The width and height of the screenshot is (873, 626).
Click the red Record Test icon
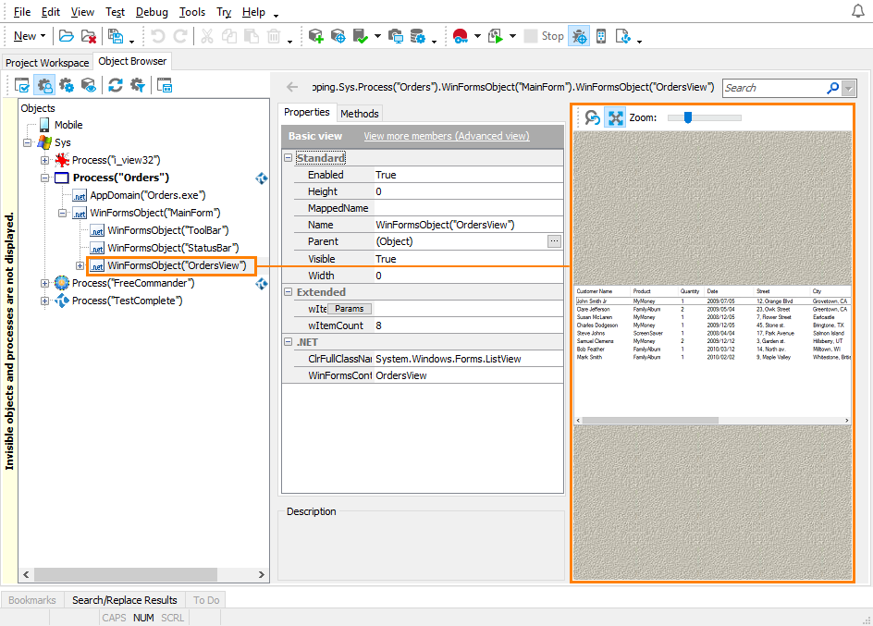[460, 36]
